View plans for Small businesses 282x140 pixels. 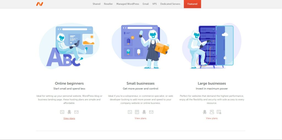pyautogui.click(x=140, y=118)
